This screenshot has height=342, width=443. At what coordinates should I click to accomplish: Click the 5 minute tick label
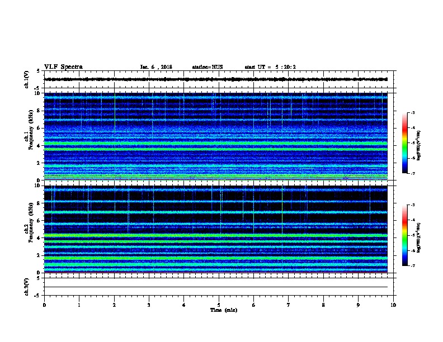tap(219, 305)
